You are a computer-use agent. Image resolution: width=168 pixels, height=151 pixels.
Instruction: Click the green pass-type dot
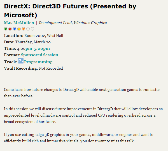tap(6, 29)
